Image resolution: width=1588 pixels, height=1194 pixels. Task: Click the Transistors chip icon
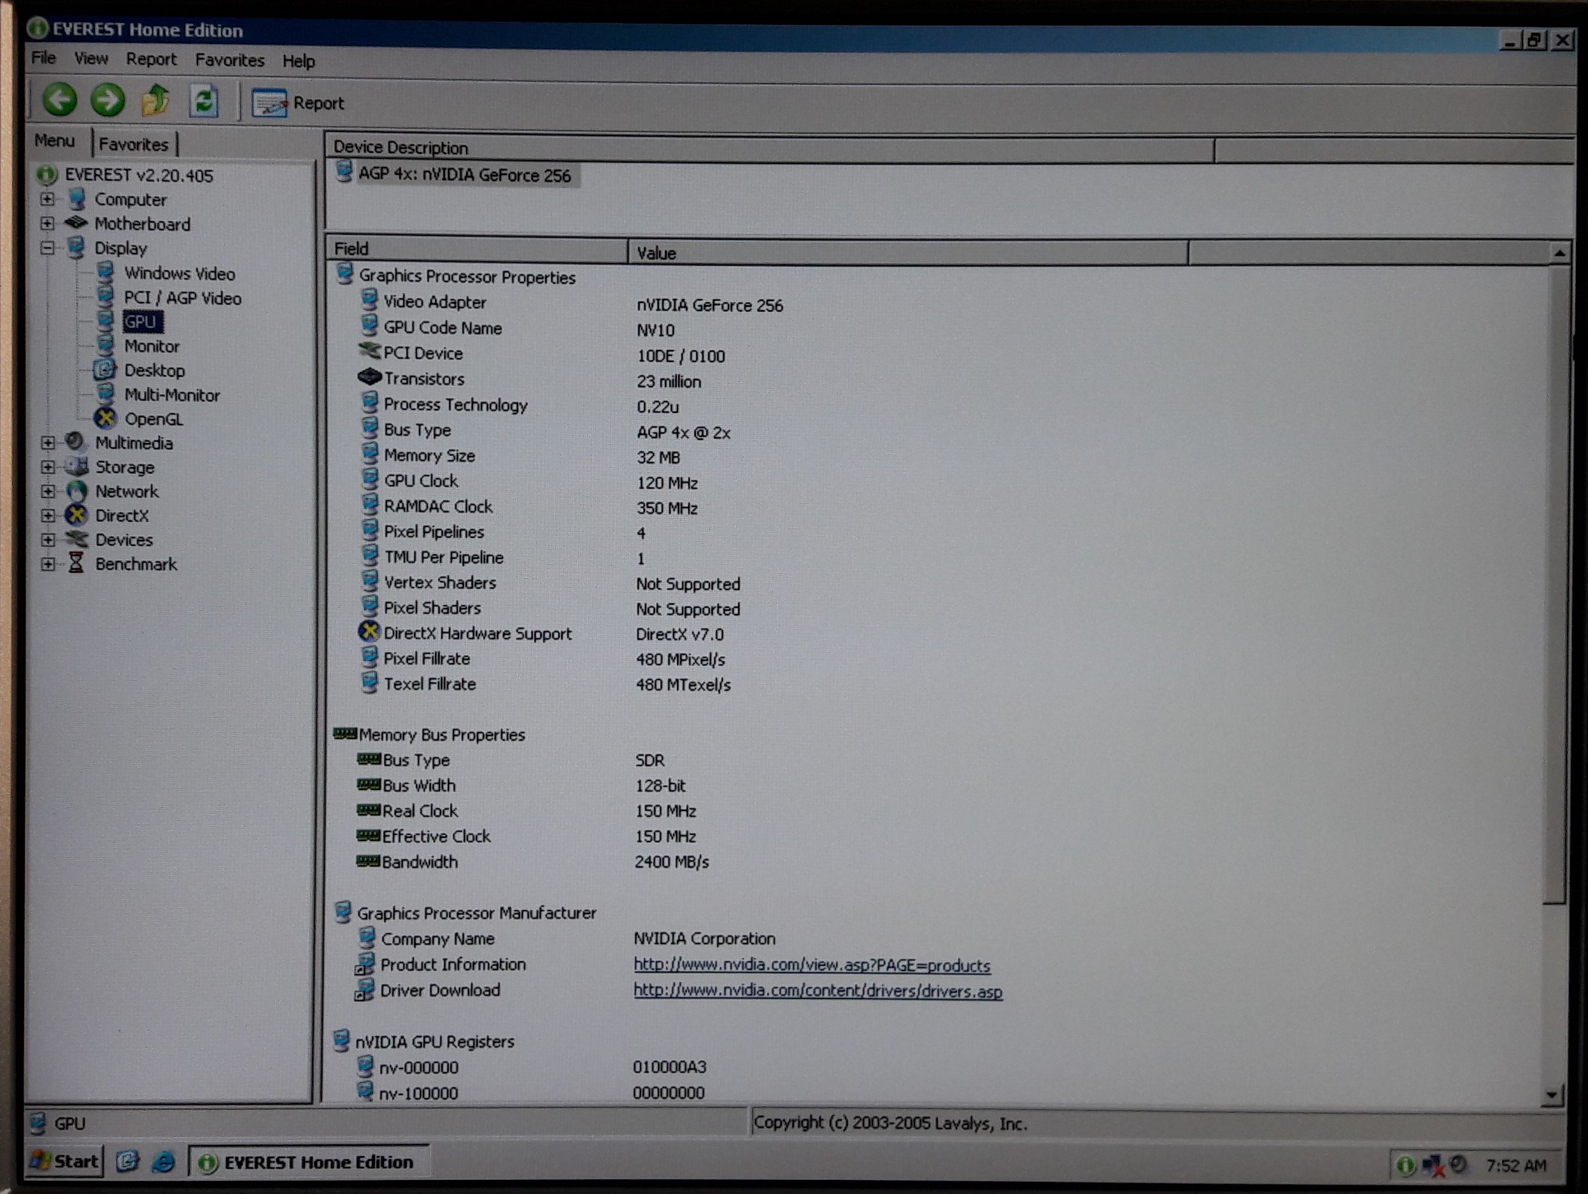click(x=369, y=377)
